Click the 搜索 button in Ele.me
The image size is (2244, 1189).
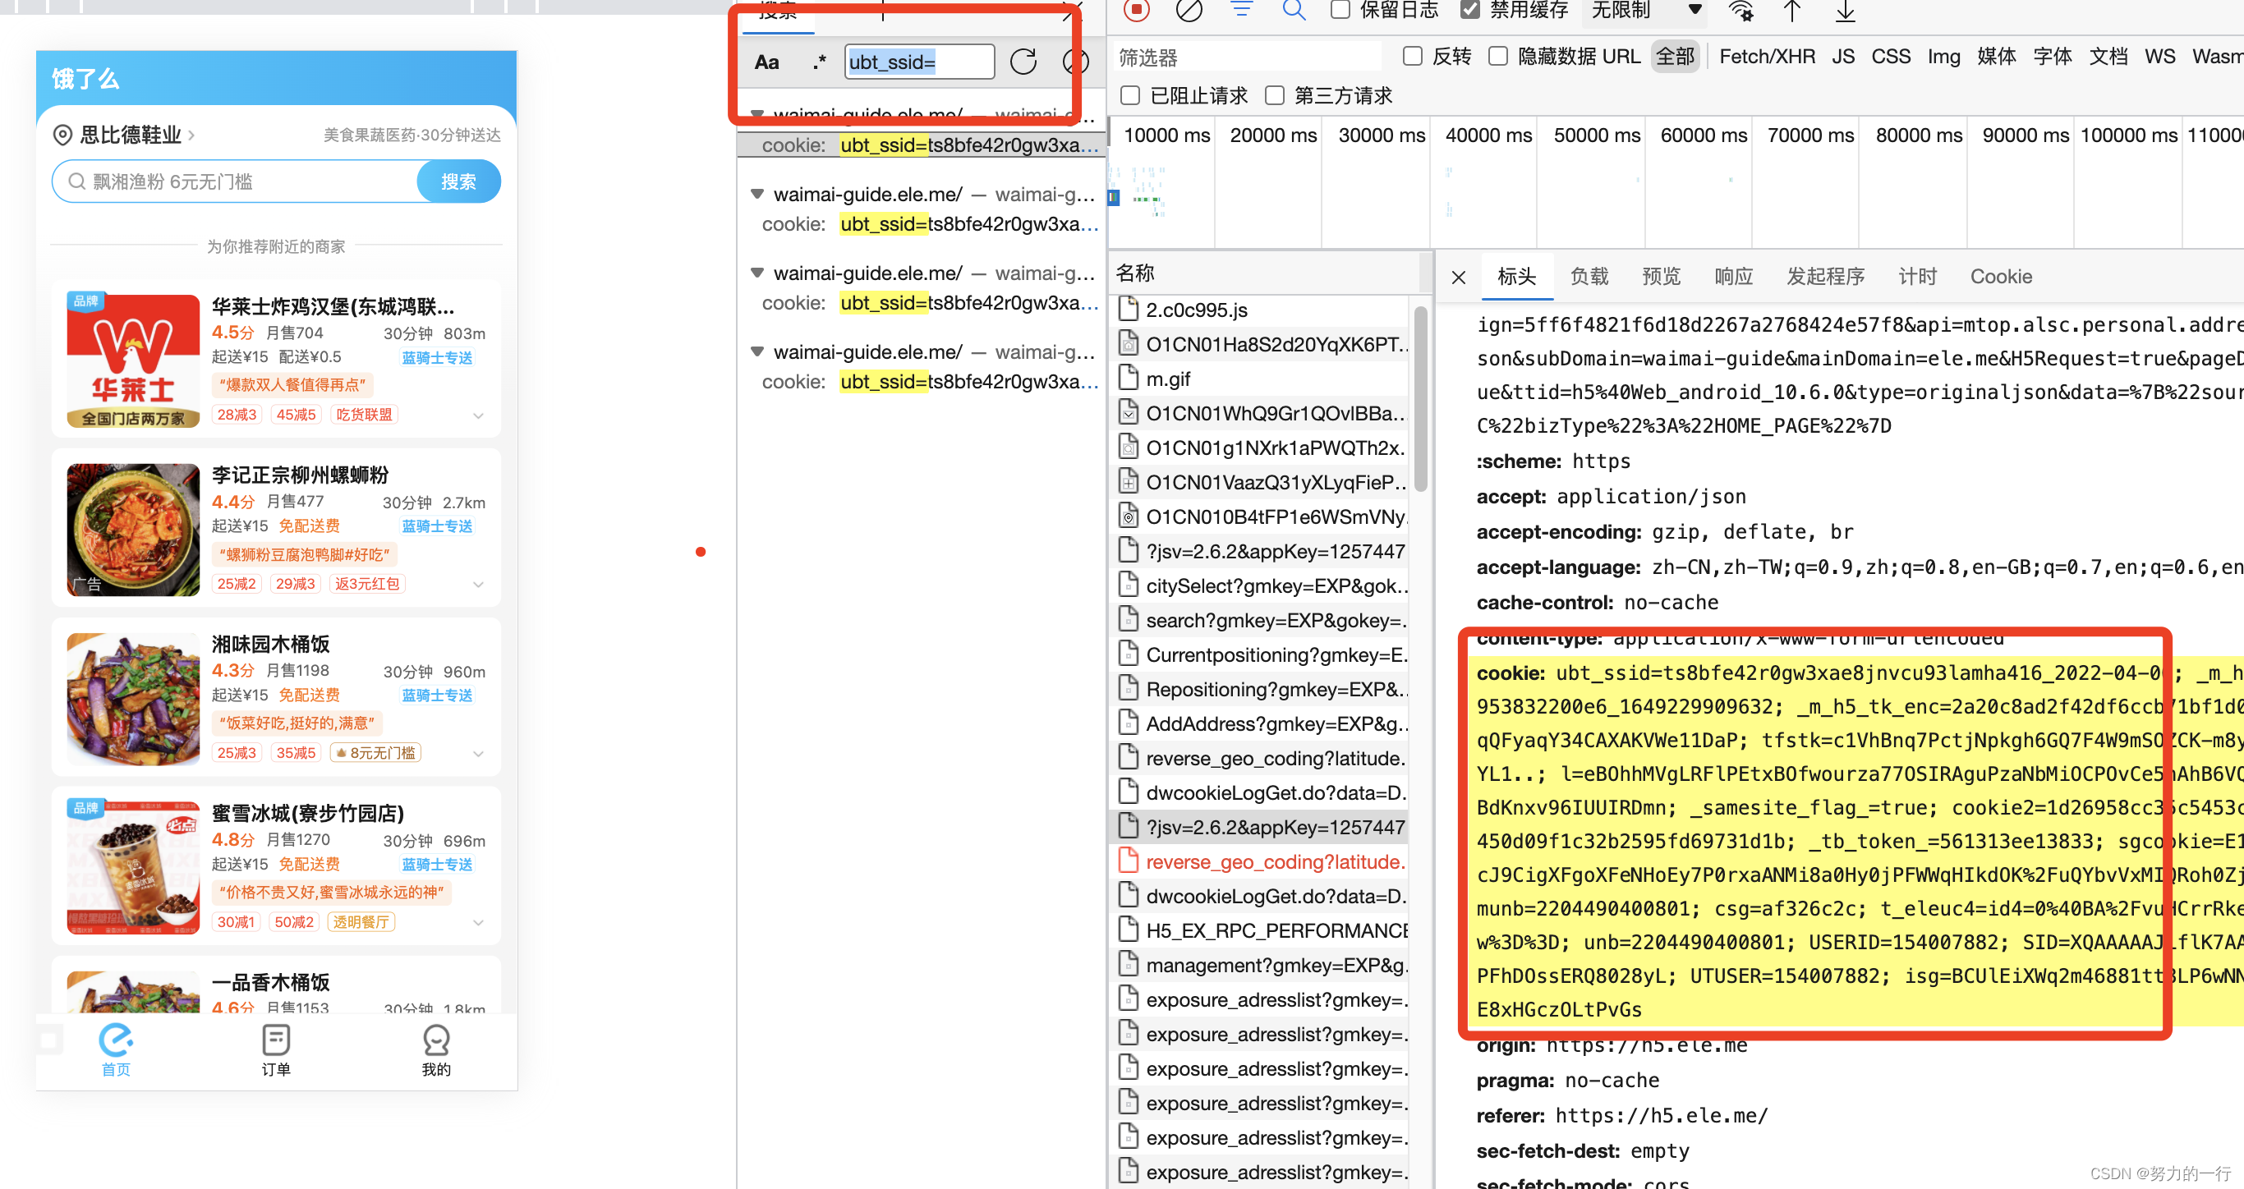click(458, 181)
